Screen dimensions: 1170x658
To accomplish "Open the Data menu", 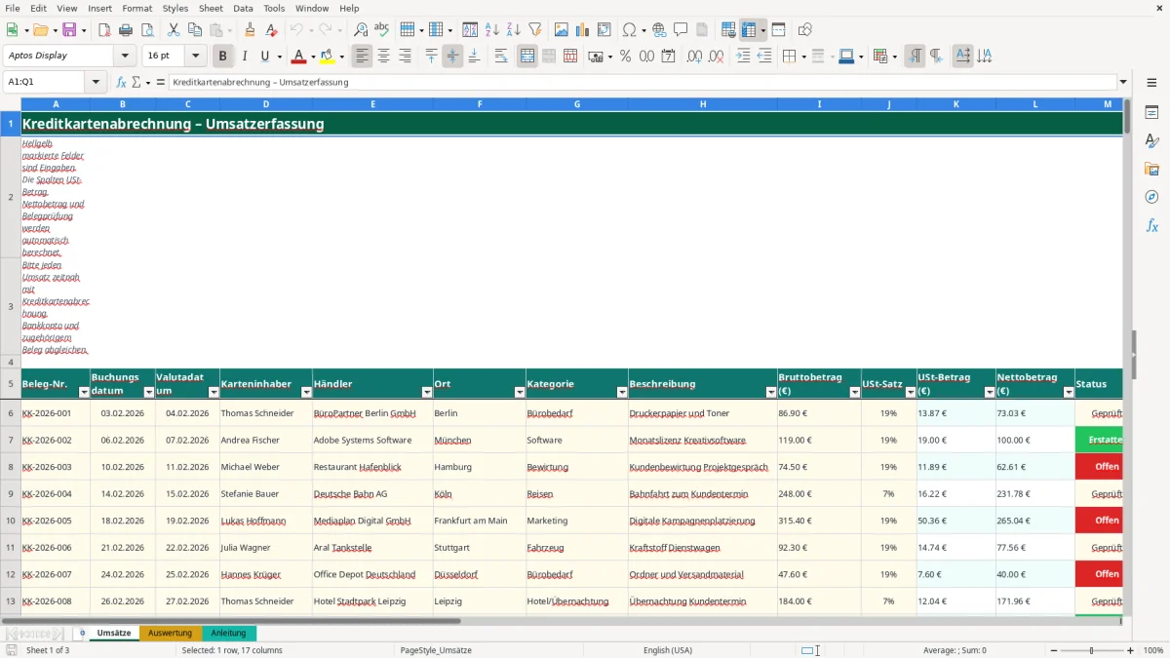I will coord(243,8).
